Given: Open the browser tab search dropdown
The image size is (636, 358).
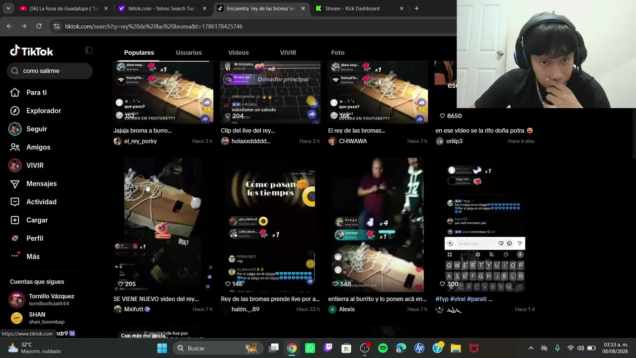Looking at the screenshot, I should (x=8, y=8).
